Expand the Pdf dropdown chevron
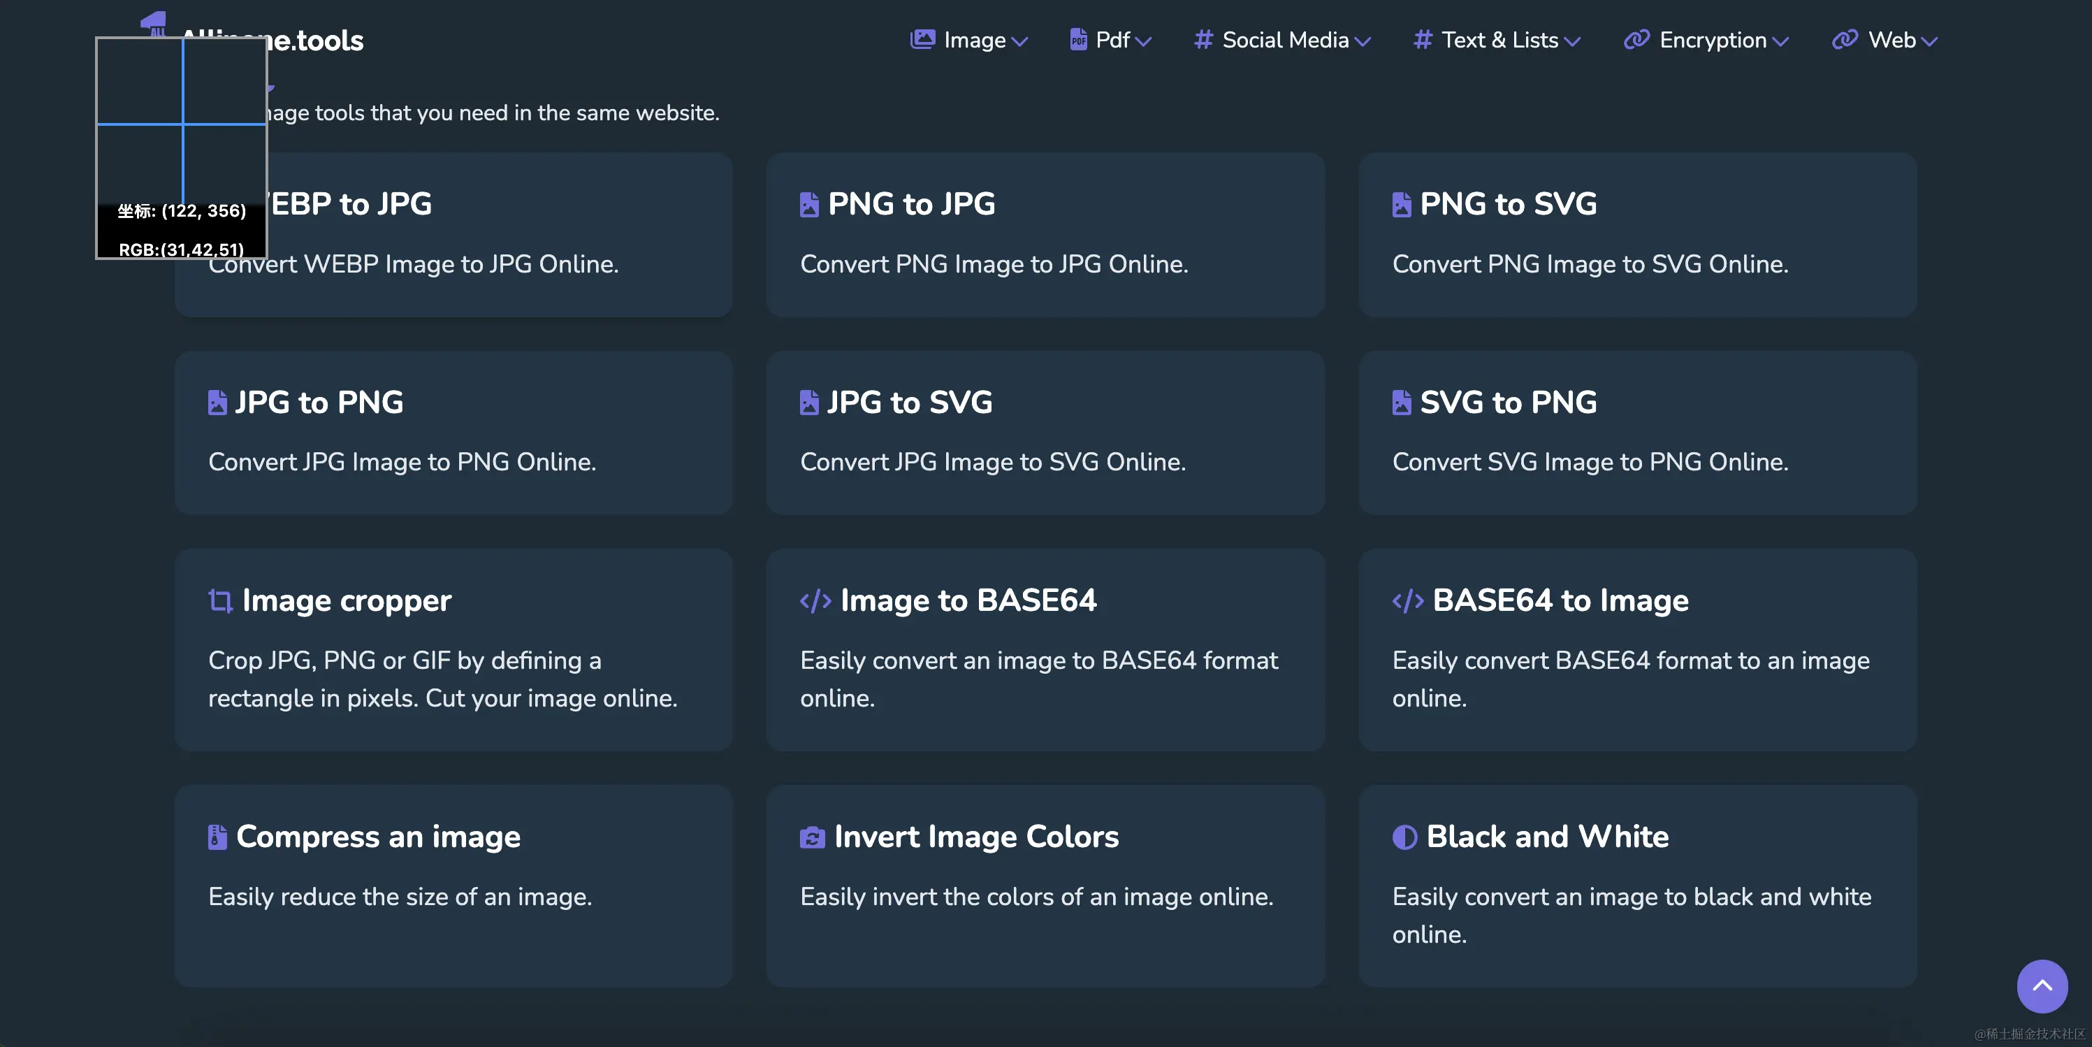 [1143, 41]
